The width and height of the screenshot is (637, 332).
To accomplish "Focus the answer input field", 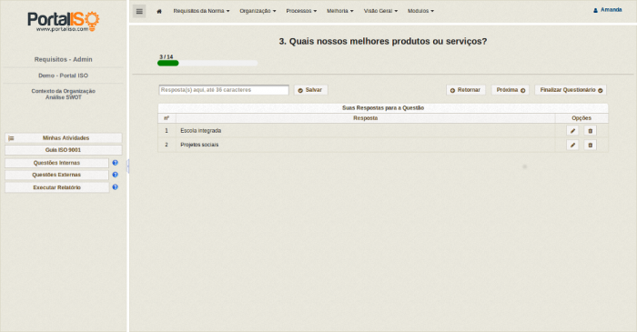I will point(224,90).
